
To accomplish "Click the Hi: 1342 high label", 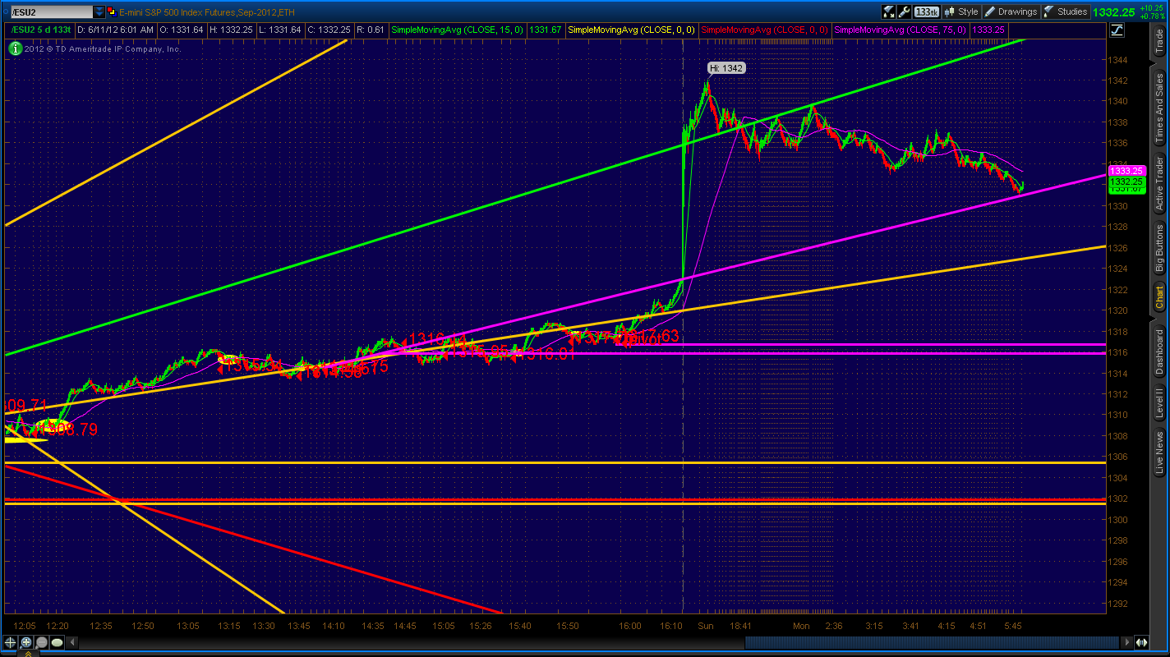I will pyautogui.click(x=726, y=68).
